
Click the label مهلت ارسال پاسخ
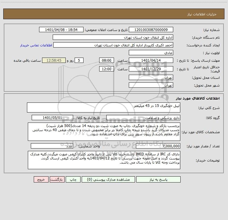tap(205, 61)
